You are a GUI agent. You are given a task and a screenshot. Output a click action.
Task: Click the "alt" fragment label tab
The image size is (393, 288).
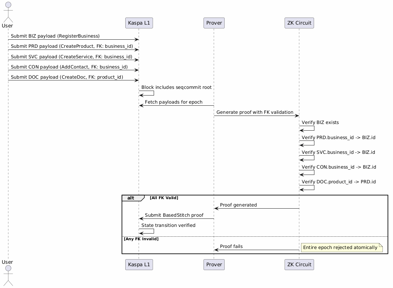(132, 198)
